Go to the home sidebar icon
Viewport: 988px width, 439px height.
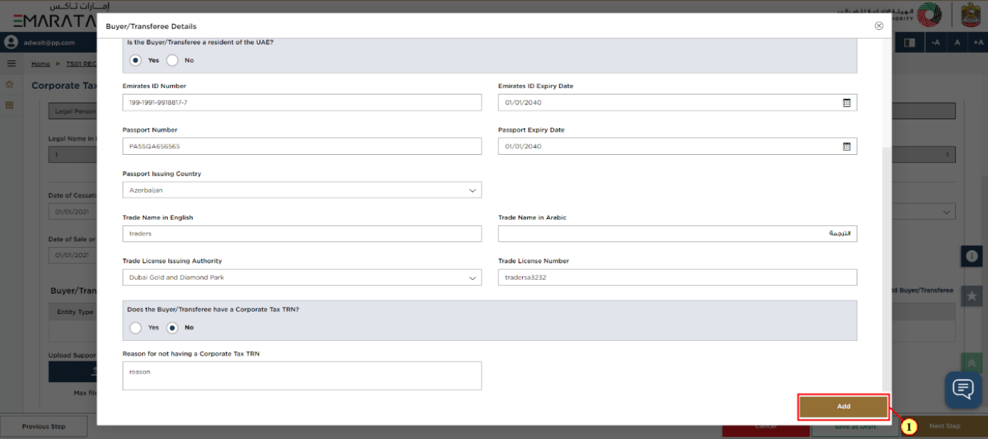coord(10,85)
